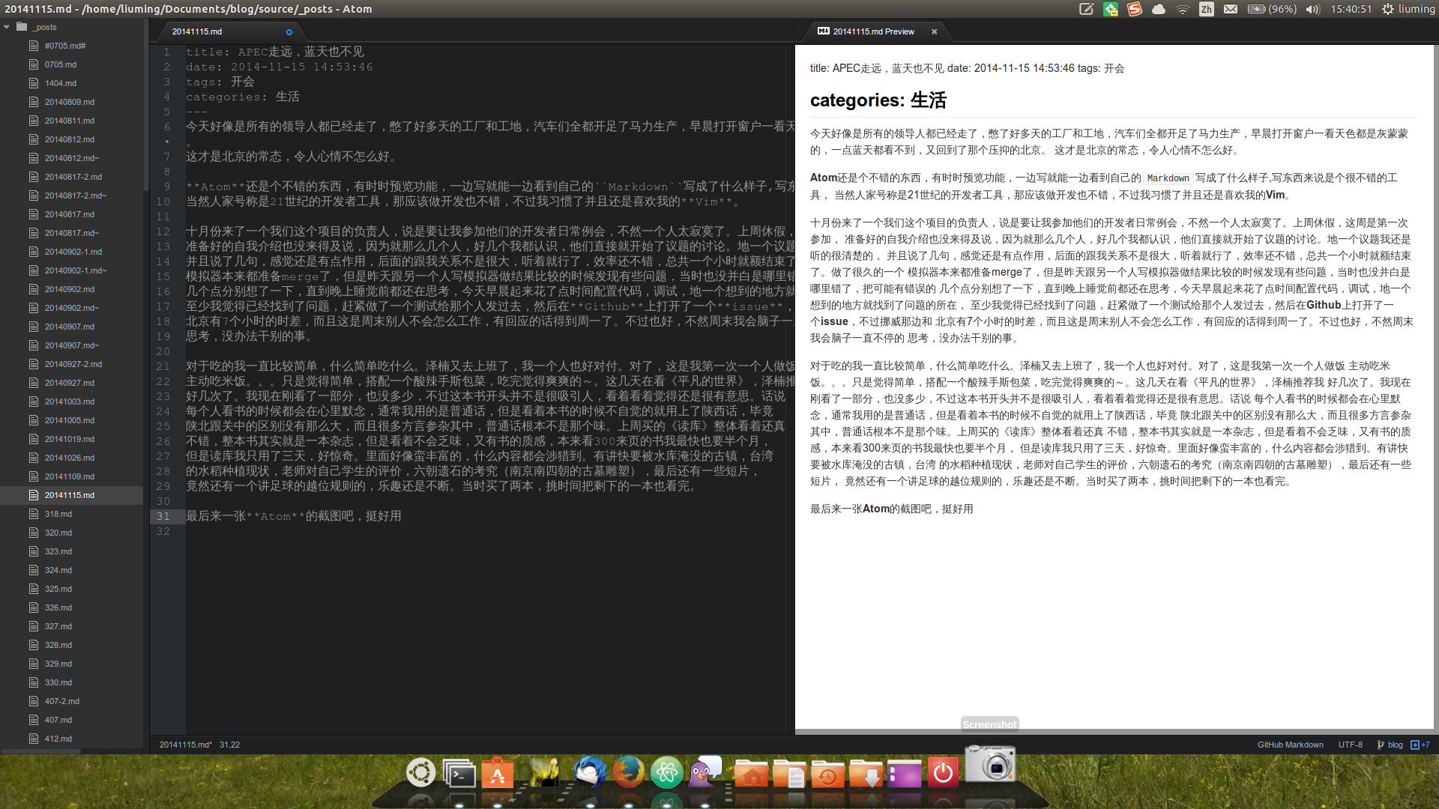Open the sound volume indicator
Screen dimensions: 1439x809
(1312, 9)
